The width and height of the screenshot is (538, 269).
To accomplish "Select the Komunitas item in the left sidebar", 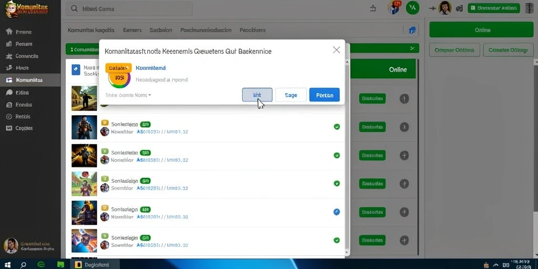I will coord(30,80).
